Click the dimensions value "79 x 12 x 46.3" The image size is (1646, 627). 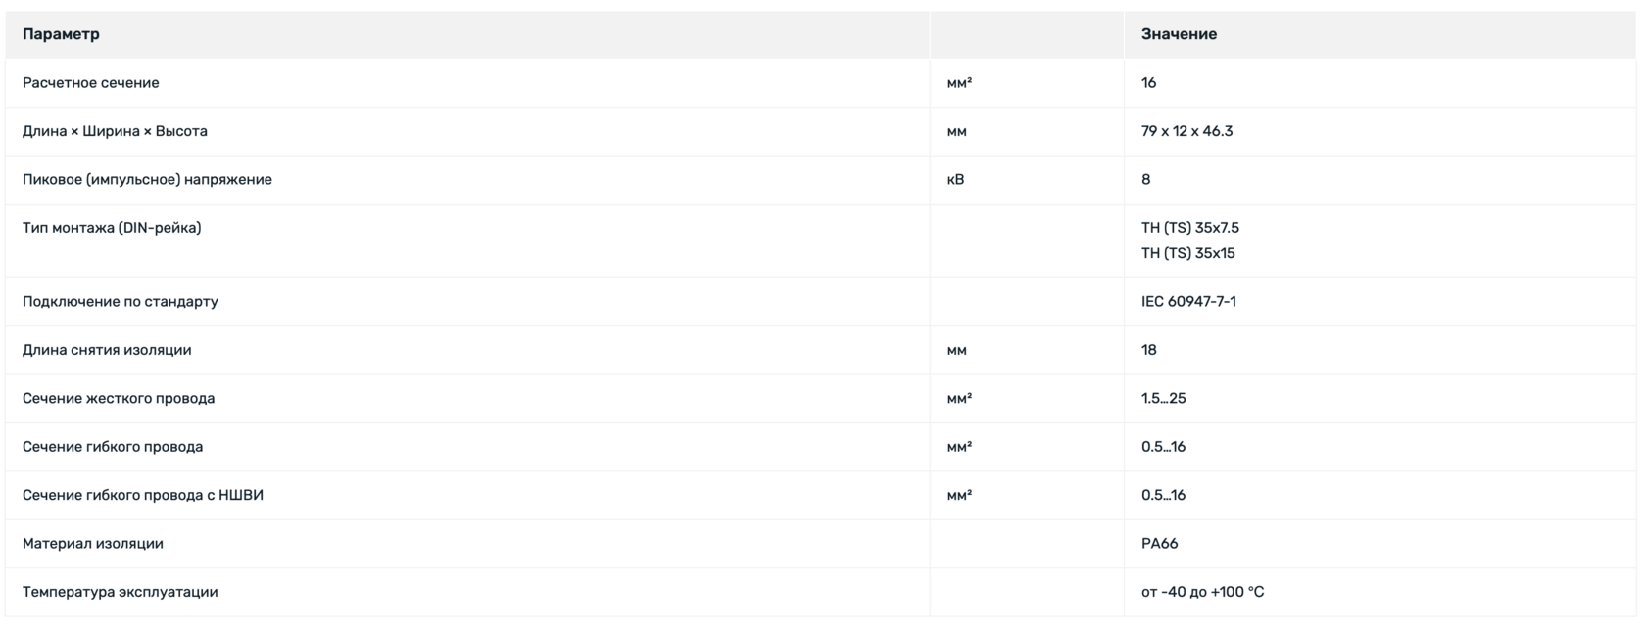click(1186, 131)
